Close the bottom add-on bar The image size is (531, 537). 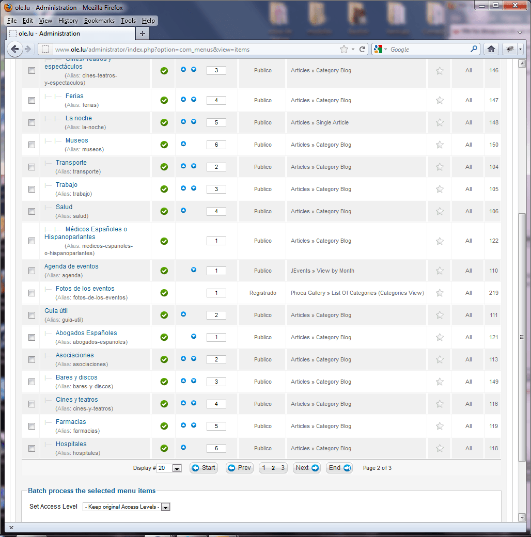click(11, 528)
